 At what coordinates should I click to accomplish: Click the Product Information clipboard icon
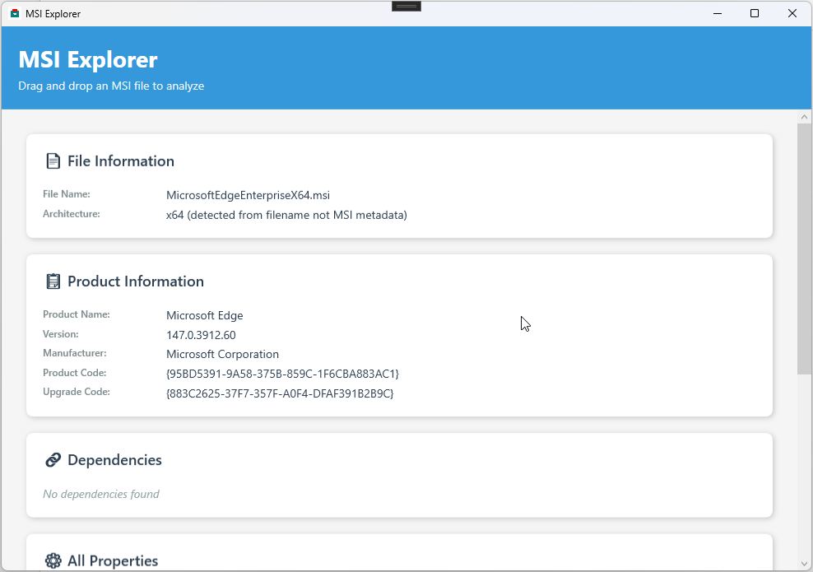tap(53, 281)
